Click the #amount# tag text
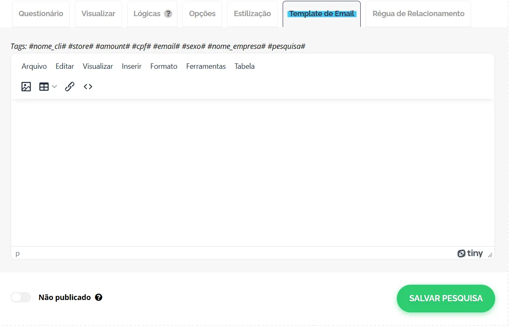This screenshot has height=334, width=518. point(113,46)
